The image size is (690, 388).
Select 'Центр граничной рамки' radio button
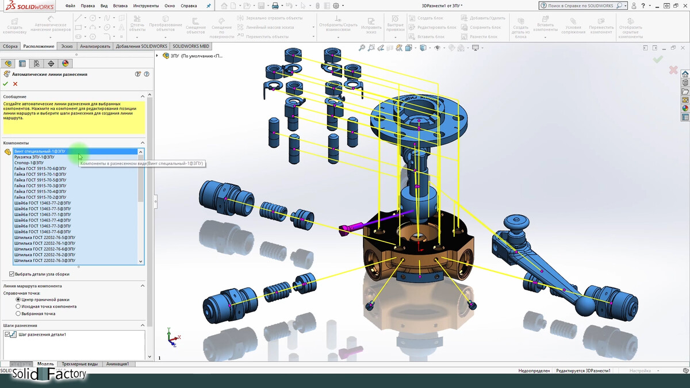pos(18,299)
